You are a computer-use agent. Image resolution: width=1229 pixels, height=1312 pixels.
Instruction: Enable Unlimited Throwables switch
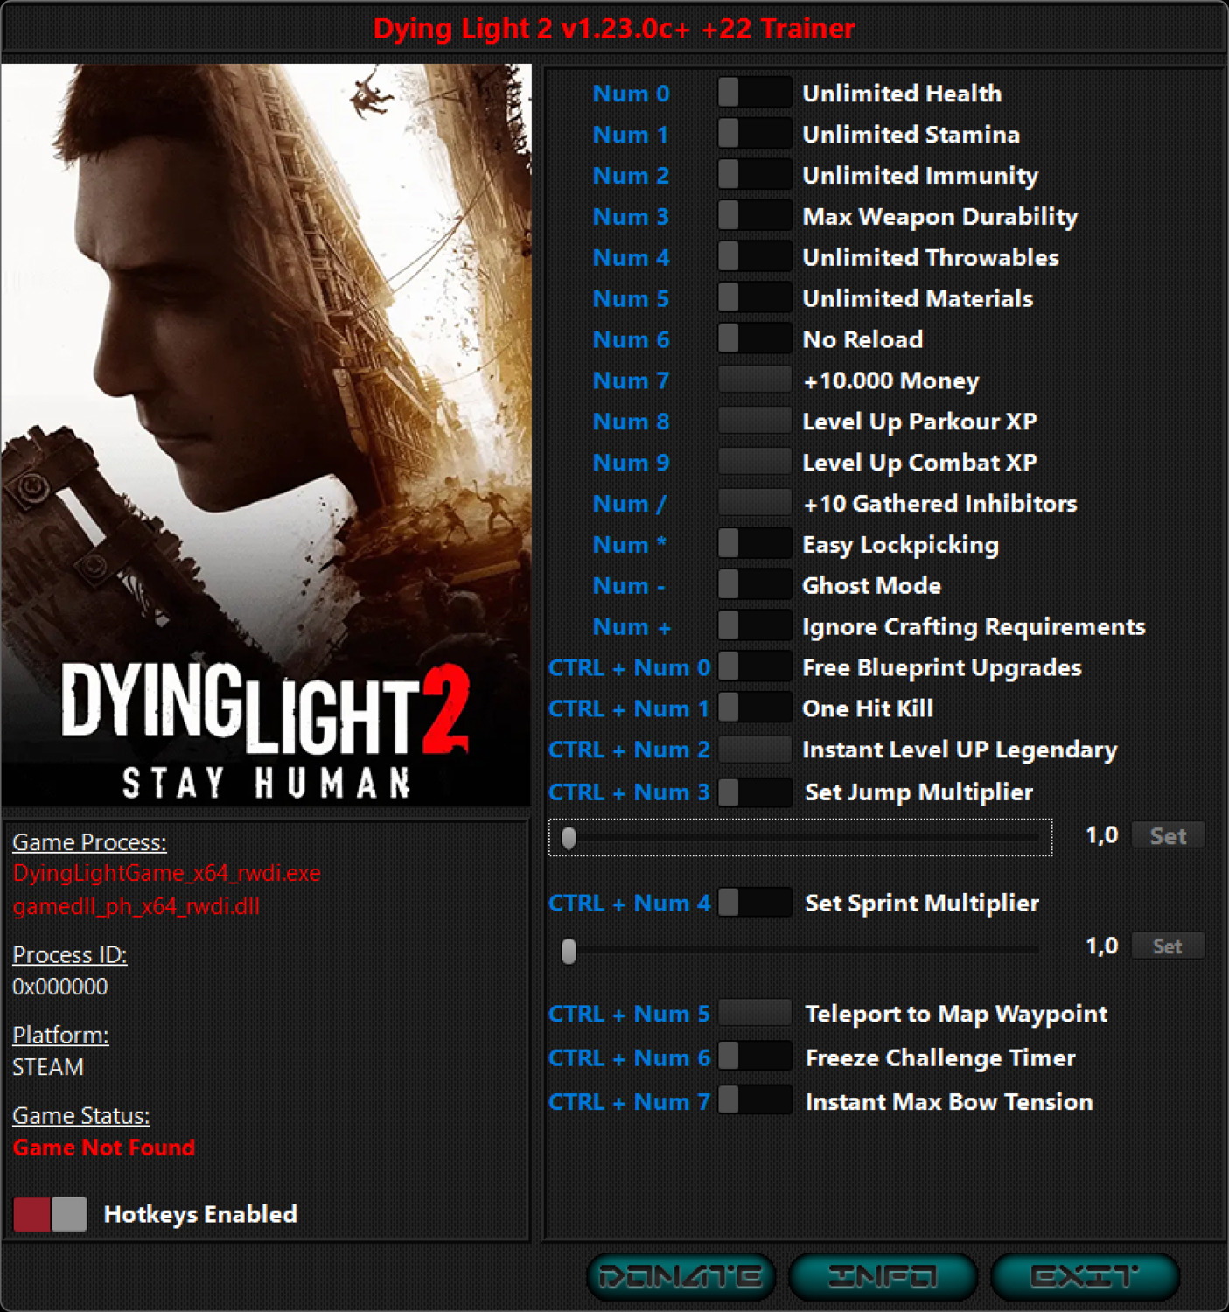[755, 257]
